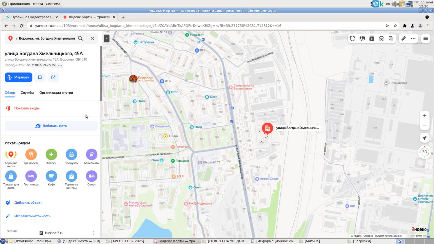Open more map tools (three dots)
Viewport: 434px width, 244px height.
point(413,38)
